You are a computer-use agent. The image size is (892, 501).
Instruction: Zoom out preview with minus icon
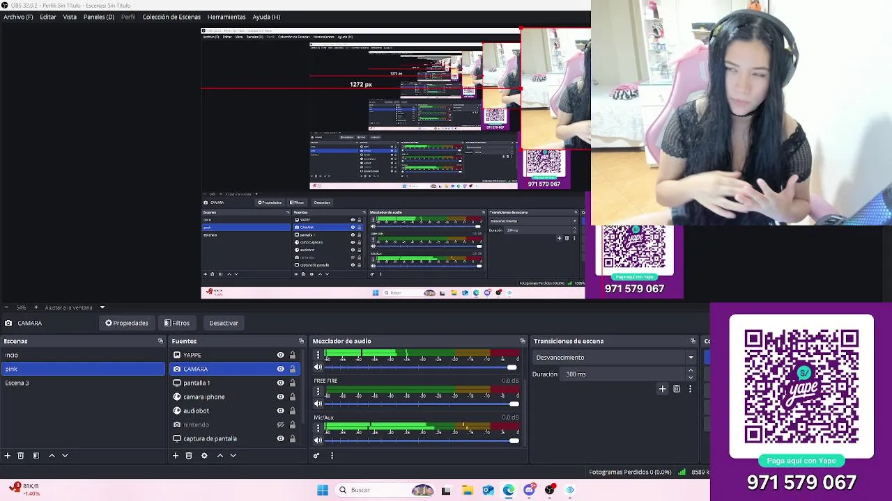[x=6, y=307]
